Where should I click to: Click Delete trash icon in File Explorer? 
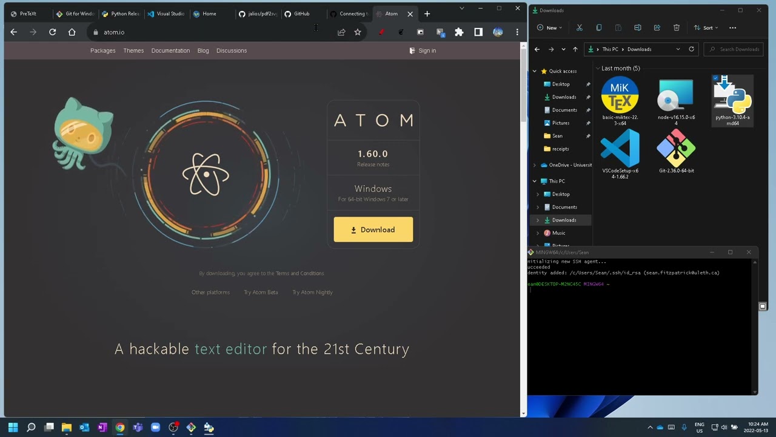coord(676,27)
